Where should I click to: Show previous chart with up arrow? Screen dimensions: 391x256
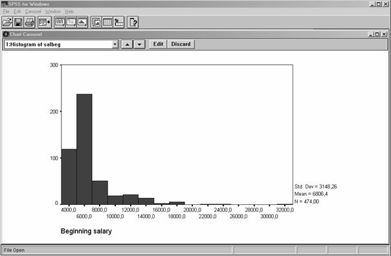(x=127, y=45)
